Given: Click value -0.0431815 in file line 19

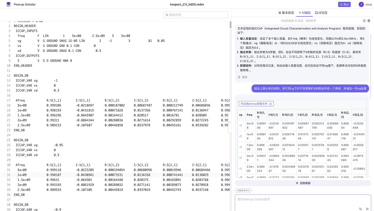Looking at the screenshot, I should (x=85, y=110).
